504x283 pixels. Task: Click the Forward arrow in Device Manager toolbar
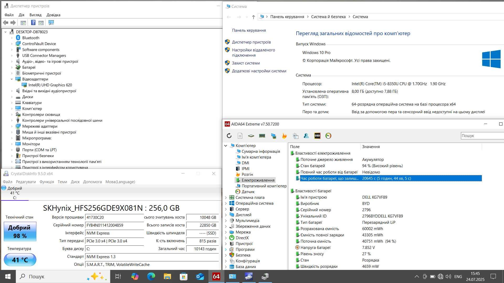13,23
